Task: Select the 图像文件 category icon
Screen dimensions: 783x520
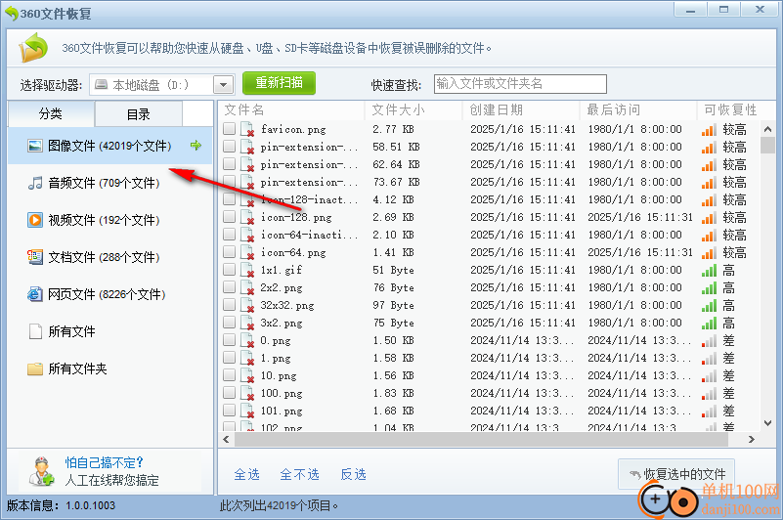Action: [x=35, y=146]
